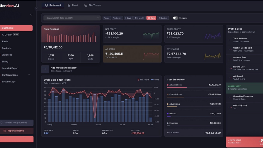Viewport: 263px width, 148px height.
Task: Select the This Month range filter
Action: [139, 18]
